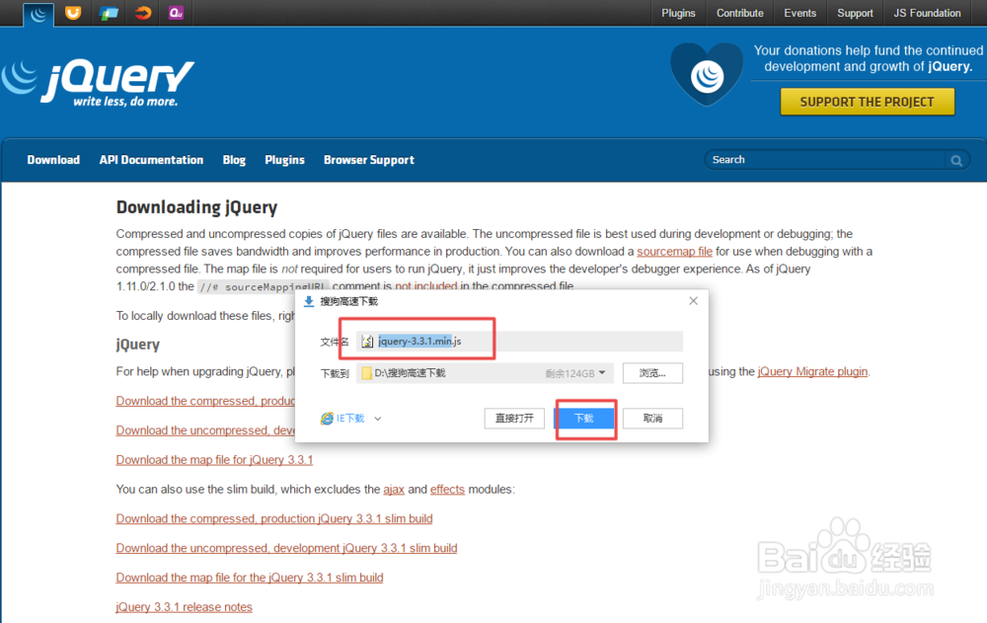Viewport: 987px width, 623px height.
Task: Open the Contribute menu item
Action: point(739,13)
